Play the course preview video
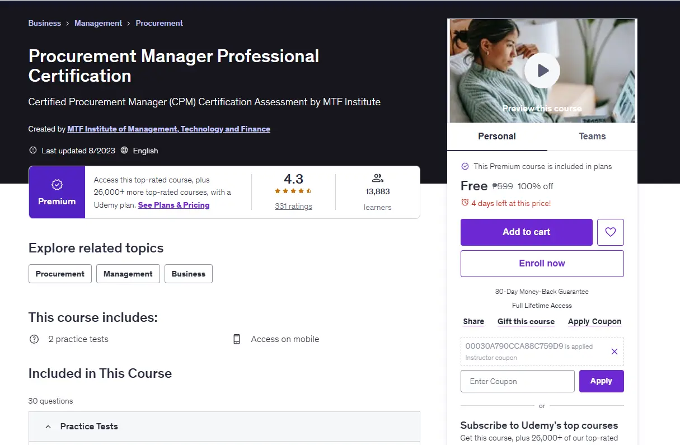The width and height of the screenshot is (680, 445). (542, 71)
